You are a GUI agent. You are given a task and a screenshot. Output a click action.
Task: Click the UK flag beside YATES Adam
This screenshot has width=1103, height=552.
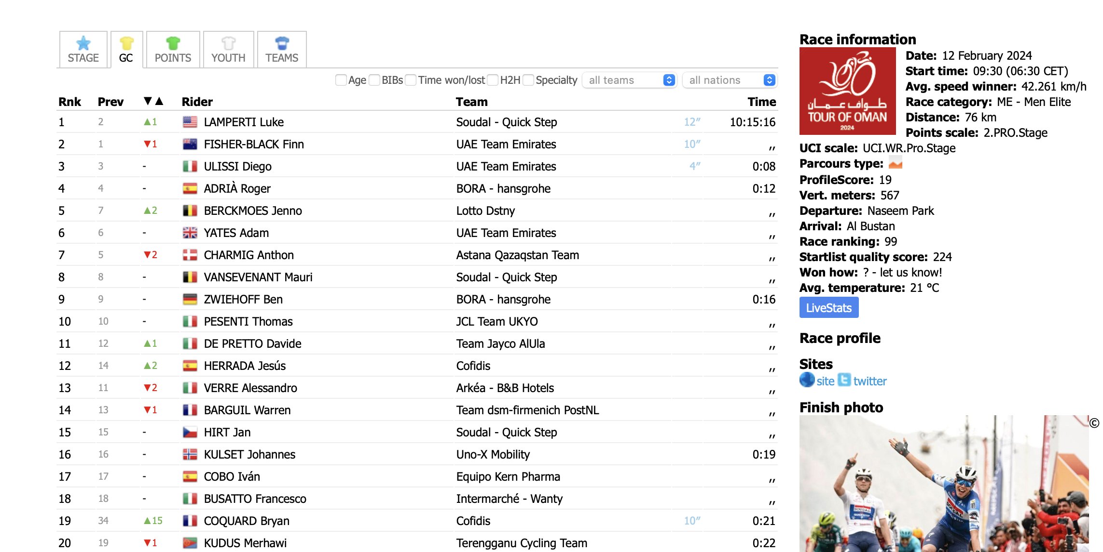190,233
